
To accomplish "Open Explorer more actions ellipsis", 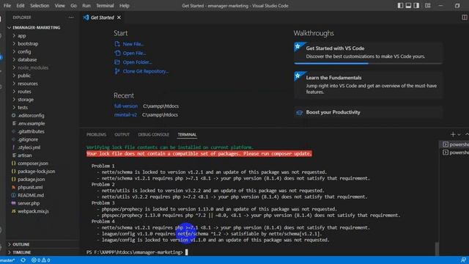I will [71, 18].
